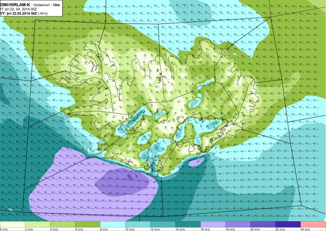Select the "Vindarkort - 10m" map type text

[47, 5]
